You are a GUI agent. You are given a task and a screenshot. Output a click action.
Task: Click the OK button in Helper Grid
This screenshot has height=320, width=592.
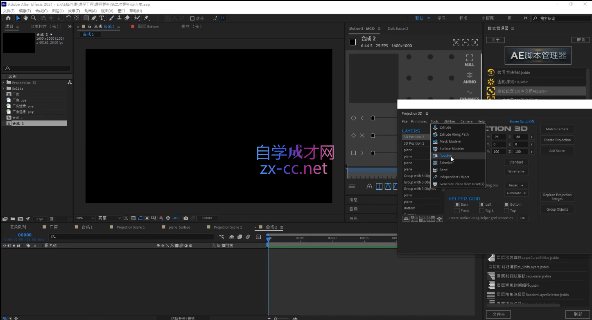522,218
